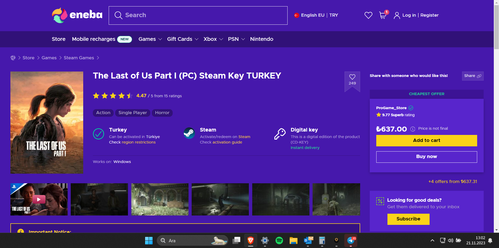Click the star rating display
Image resolution: width=499 pixels, height=248 pixels.
pos(113,96)
